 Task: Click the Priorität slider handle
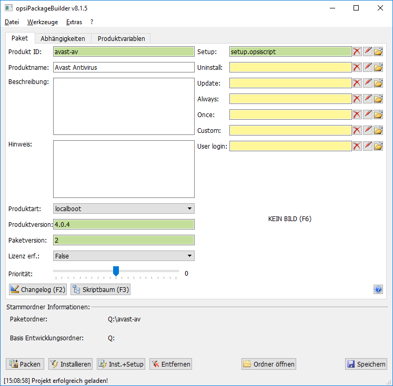coord(116,270)
